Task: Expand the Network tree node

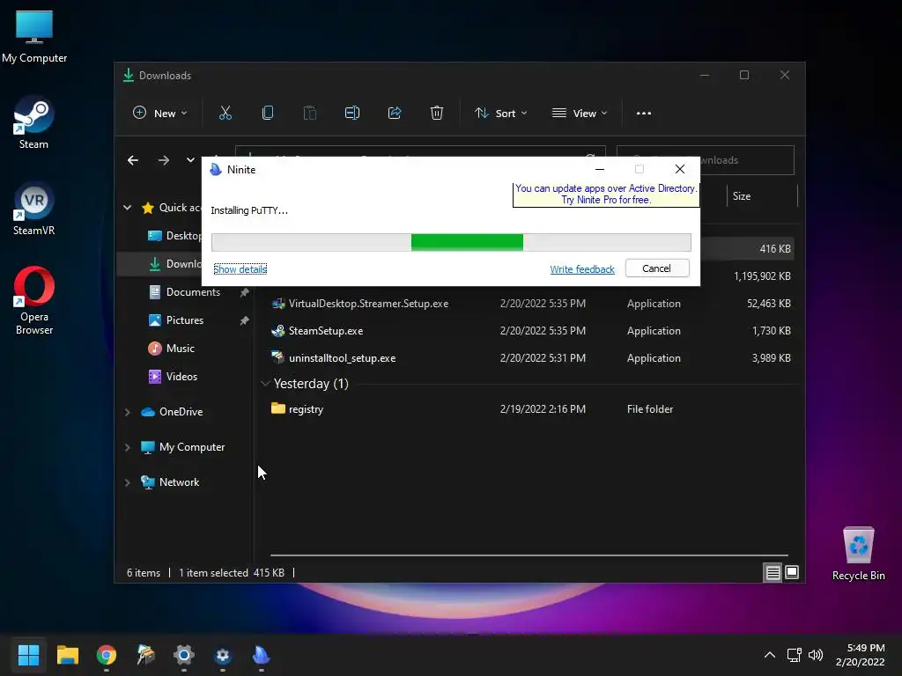Action: (127, 483)
